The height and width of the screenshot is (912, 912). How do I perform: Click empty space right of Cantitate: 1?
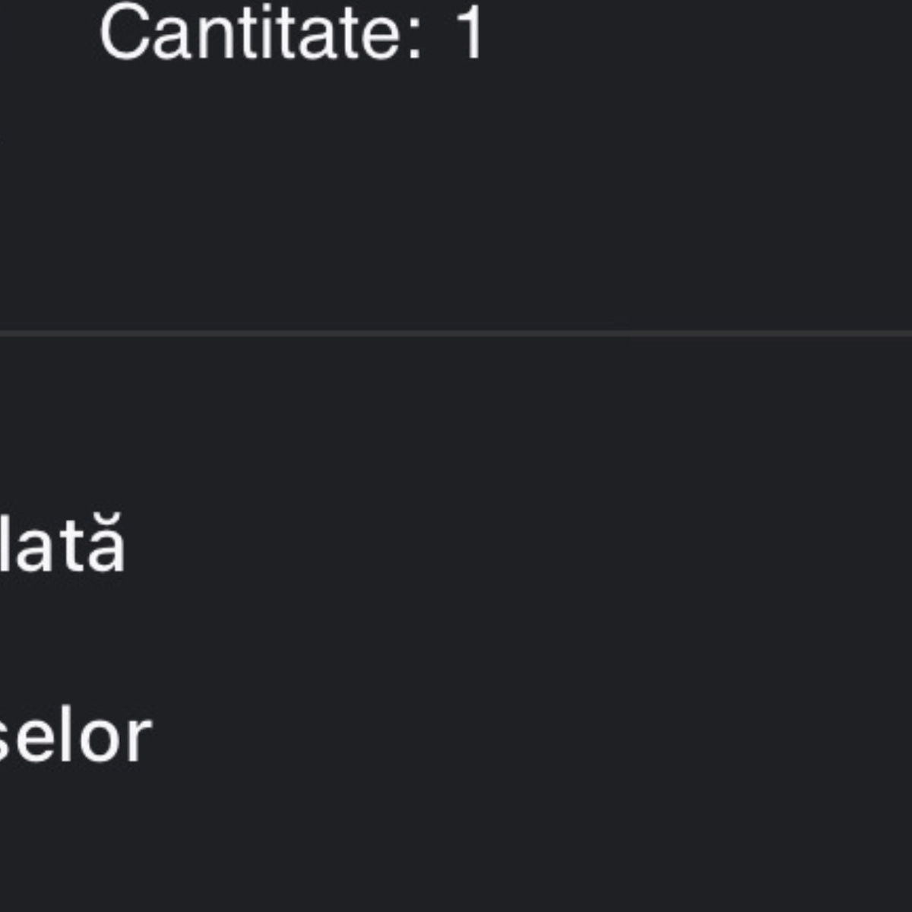coord(684,34)
